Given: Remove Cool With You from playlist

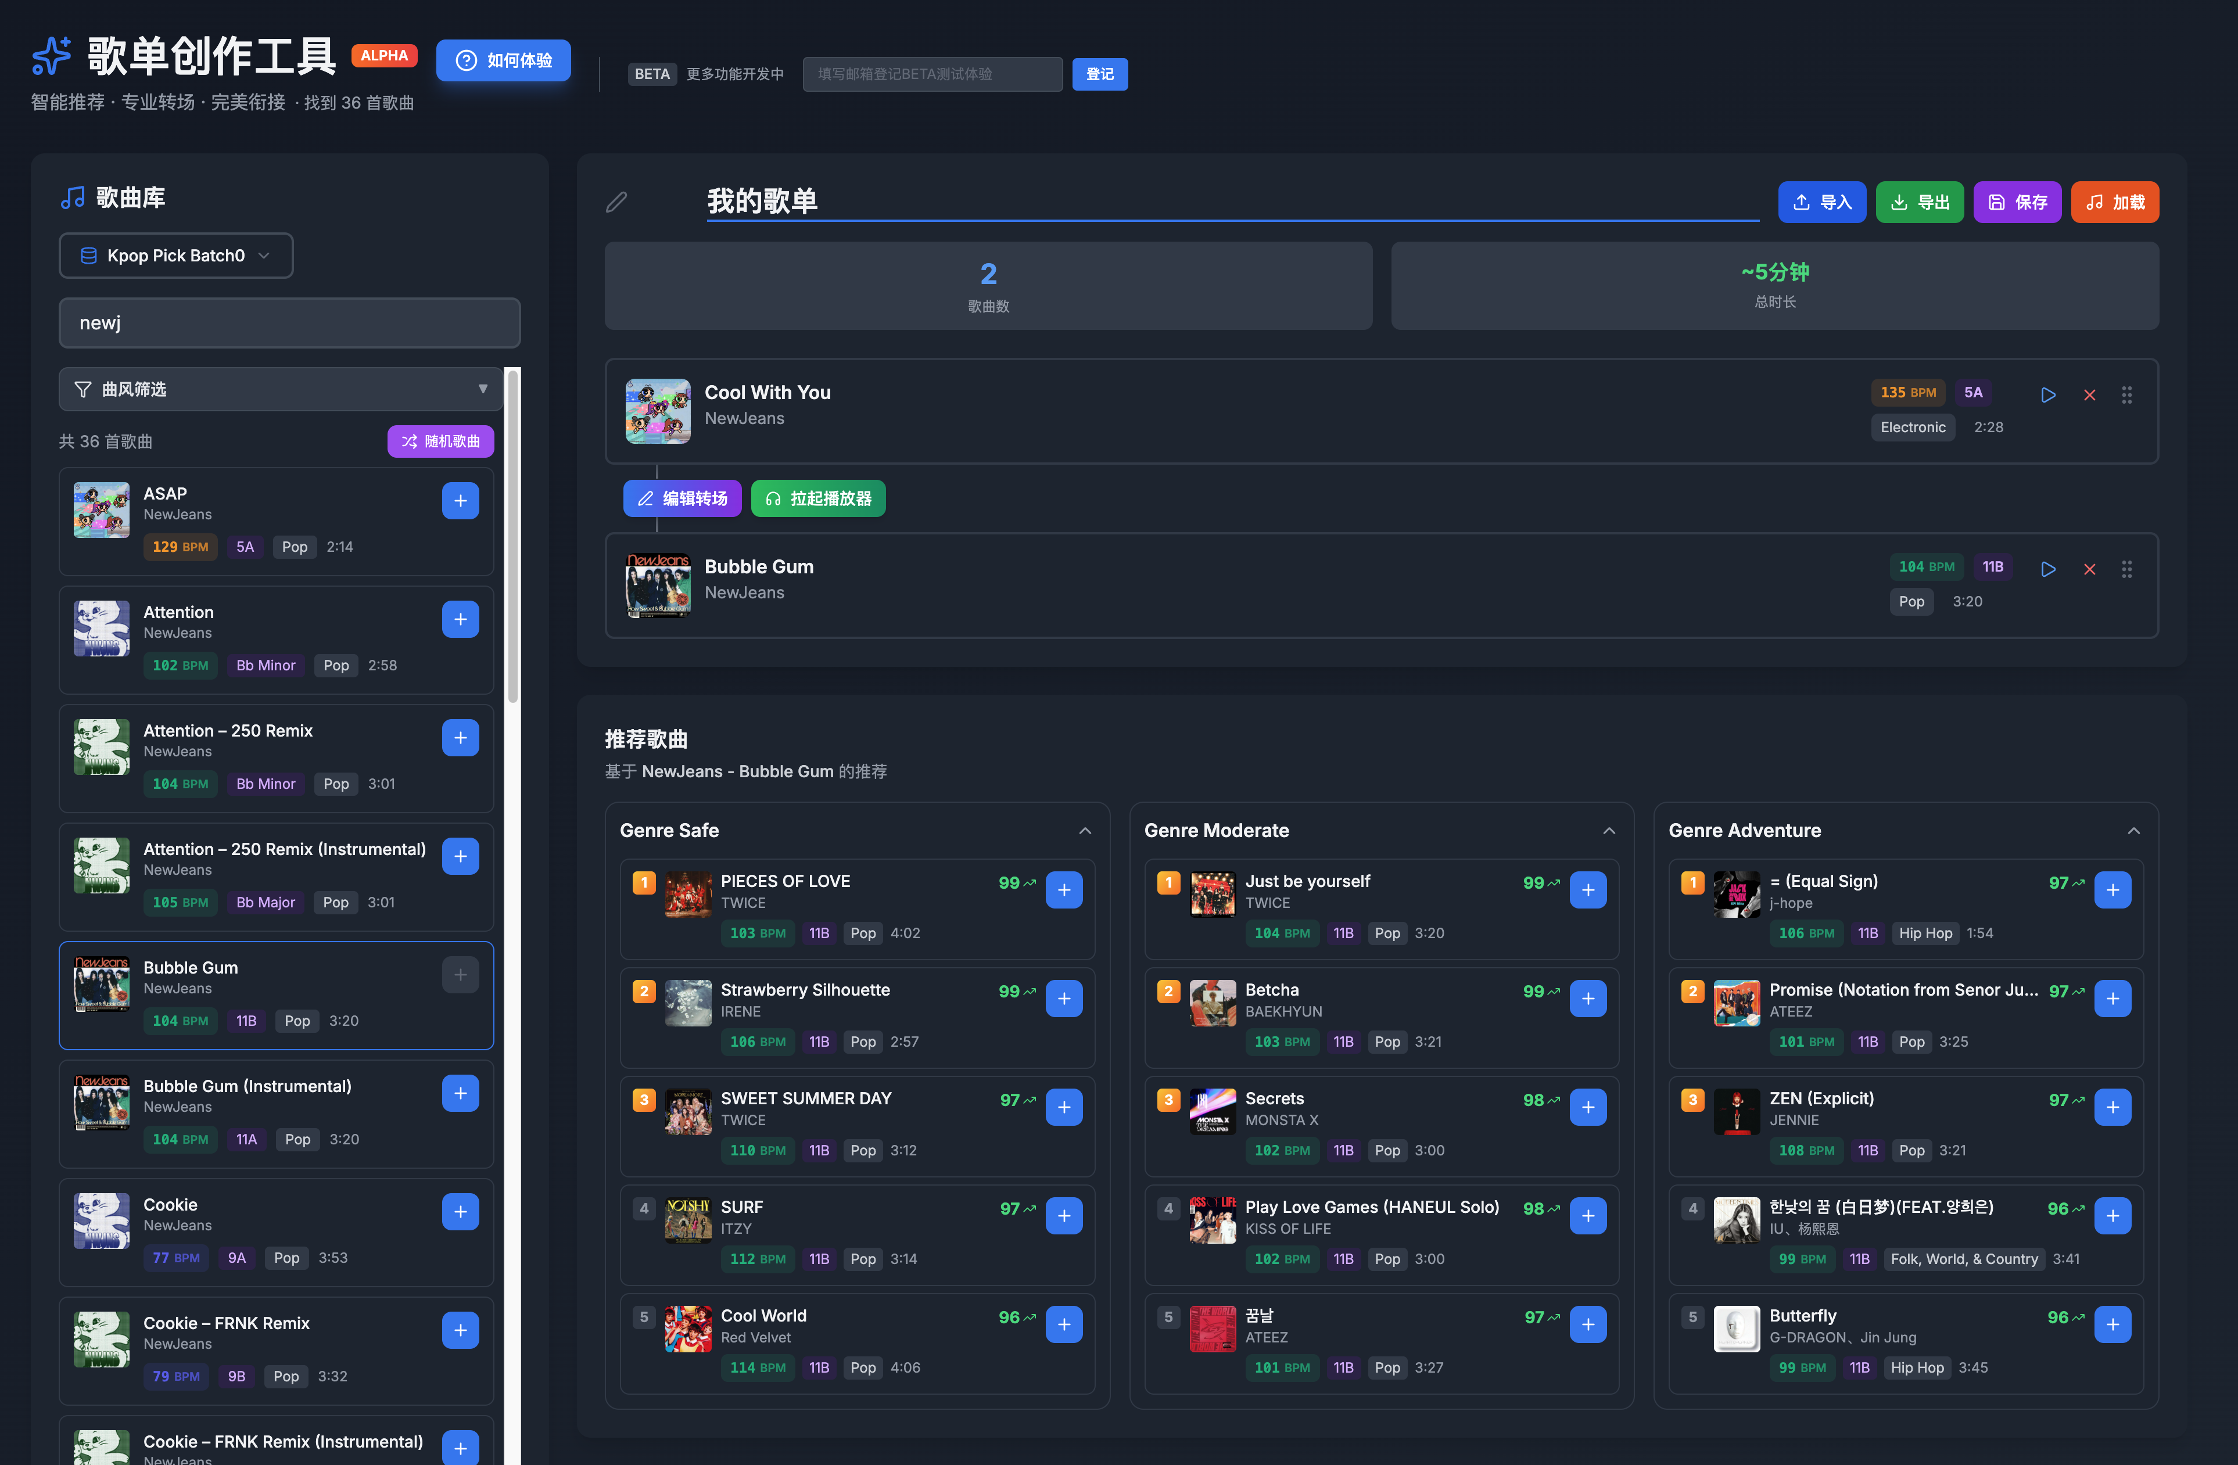Looking at the screenshot, I should (x=2089, y=395).
